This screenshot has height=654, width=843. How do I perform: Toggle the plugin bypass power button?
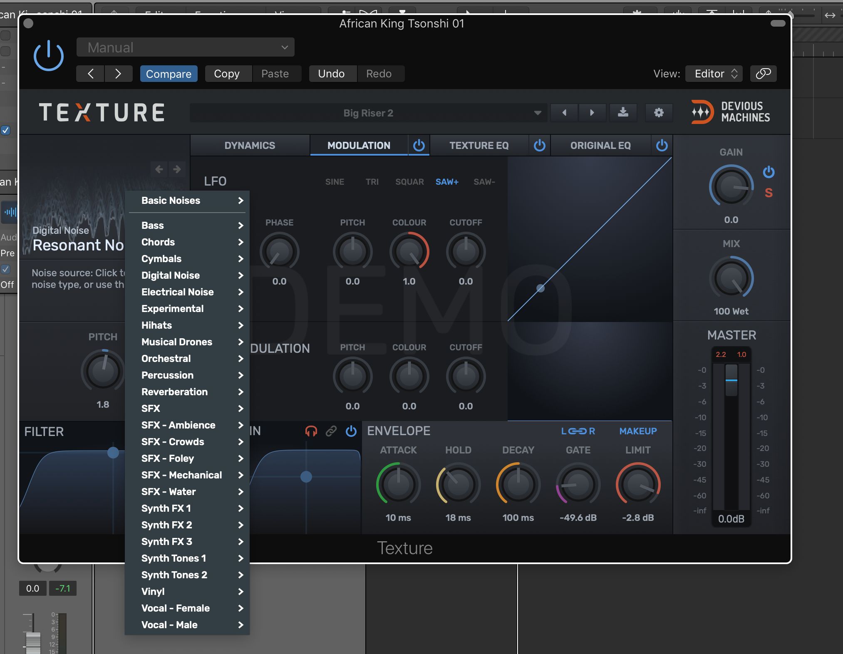tap(49, 56)
